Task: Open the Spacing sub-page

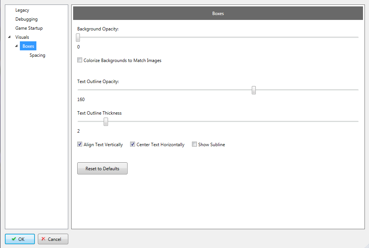Action: click(37, 55)
